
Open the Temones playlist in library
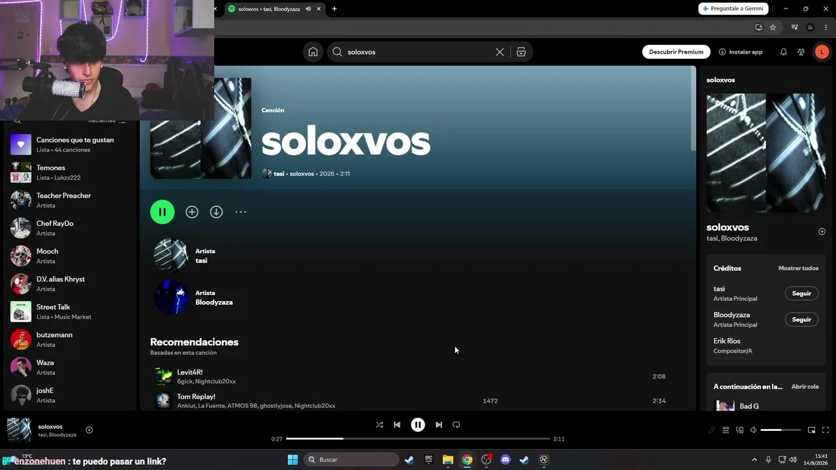click(69, 172)
